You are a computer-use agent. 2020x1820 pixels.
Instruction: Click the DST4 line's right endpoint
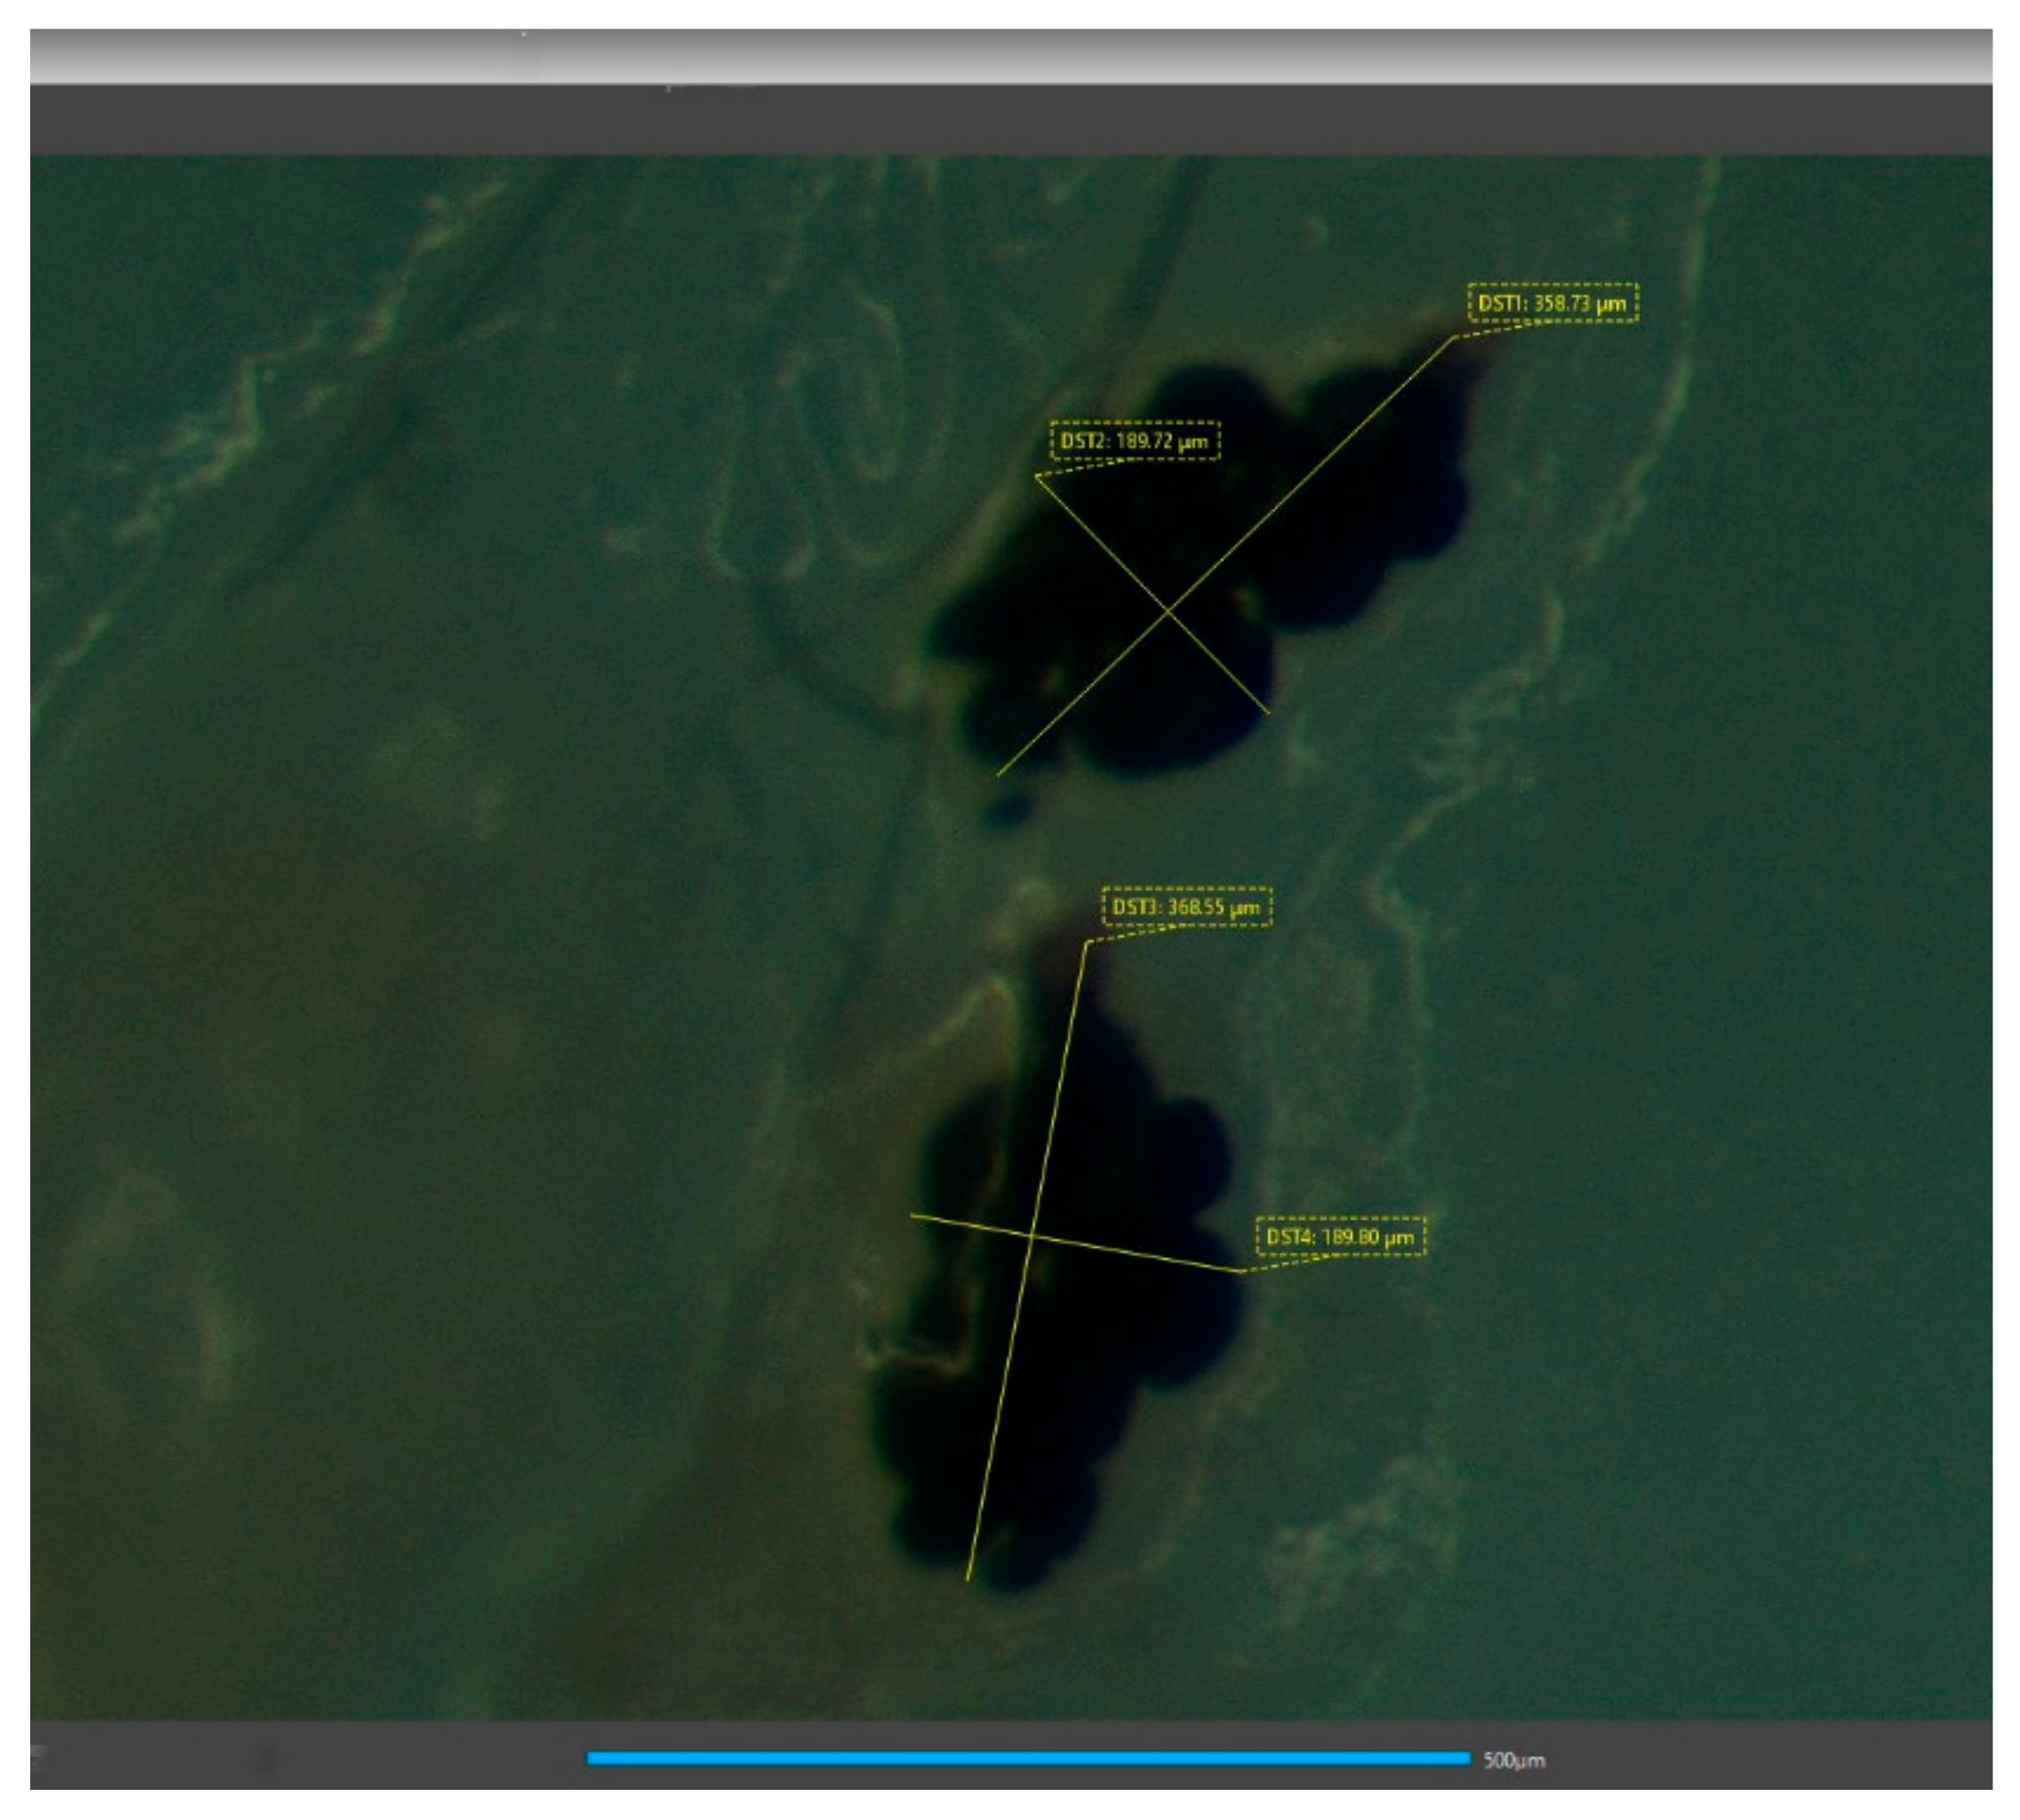[x=1243, y=1271]
